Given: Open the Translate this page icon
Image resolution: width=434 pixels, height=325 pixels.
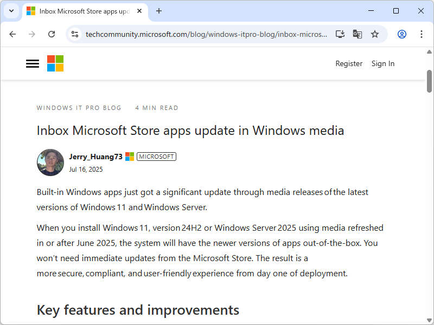Looking at the screenshot, I should pos(358,34).
